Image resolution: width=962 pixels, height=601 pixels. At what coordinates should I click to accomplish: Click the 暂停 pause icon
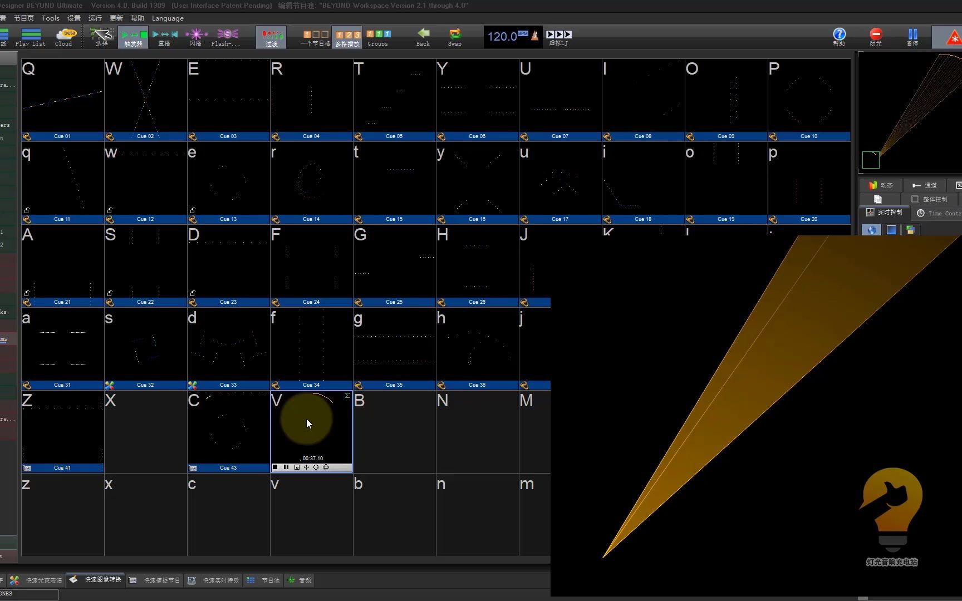pyautogui.click(x=912, y=34)
